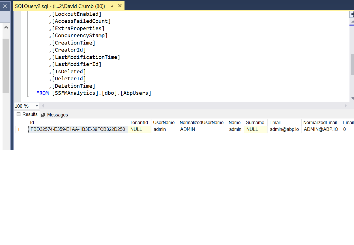Viewport: 354px width, 245px height.
Task: Switch to the Messages tab
Action: [x=55, y=115]
